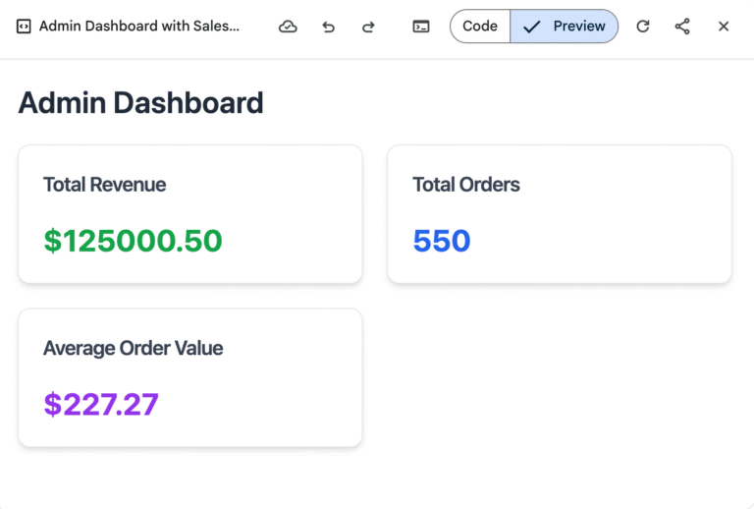Viewport: 754px width, 509px height.
Task: Click the Total Orders card title
Action: 465,185
